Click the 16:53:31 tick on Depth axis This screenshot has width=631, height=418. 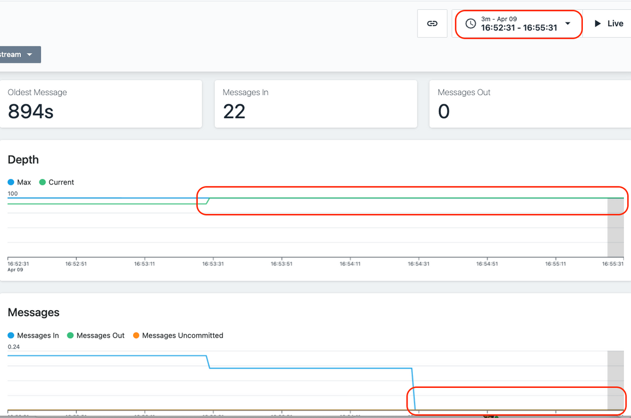click(x=213, y=264)
